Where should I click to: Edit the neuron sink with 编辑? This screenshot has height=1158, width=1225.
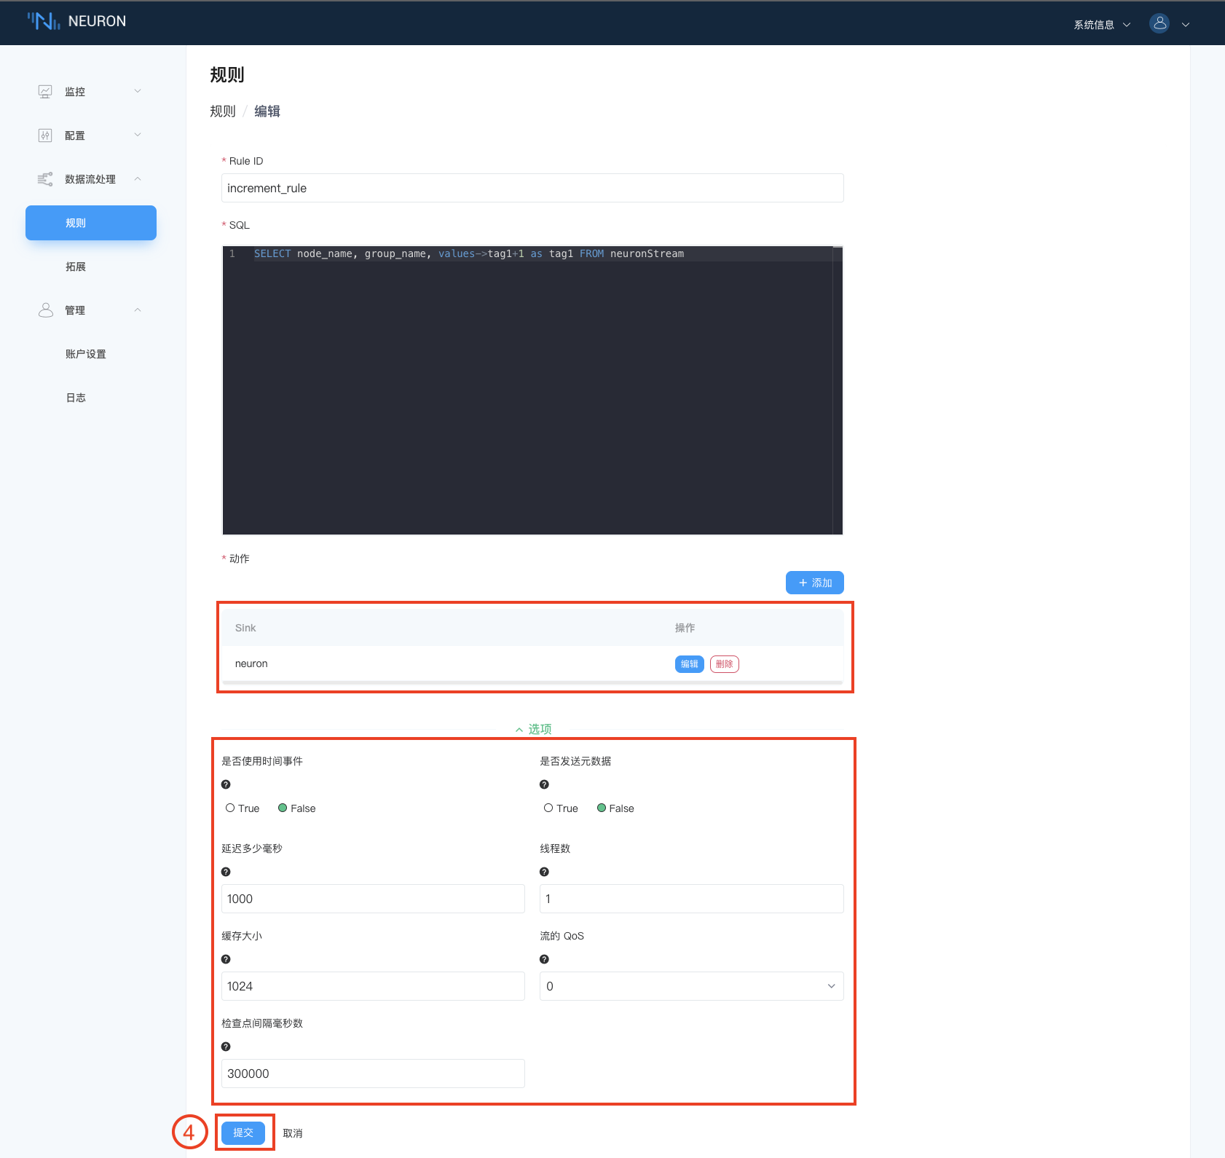point(689,664)
